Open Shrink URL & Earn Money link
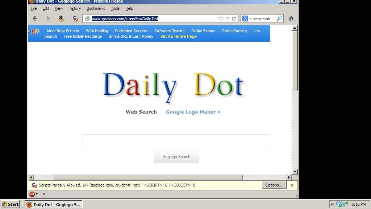The image size is (371, 209). coord(131,36)
